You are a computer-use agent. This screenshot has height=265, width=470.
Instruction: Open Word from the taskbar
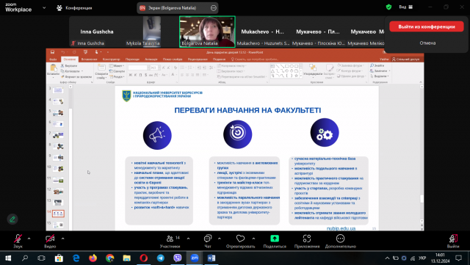211,258
